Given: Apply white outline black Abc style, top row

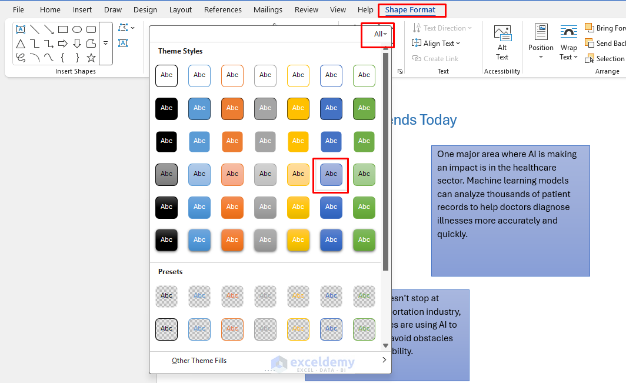Looking at the screenshot, I should (x=167, y=75).
